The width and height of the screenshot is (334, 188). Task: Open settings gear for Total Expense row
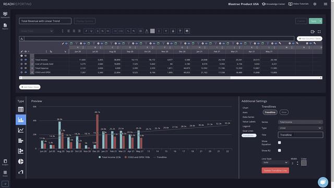[21, 68]
